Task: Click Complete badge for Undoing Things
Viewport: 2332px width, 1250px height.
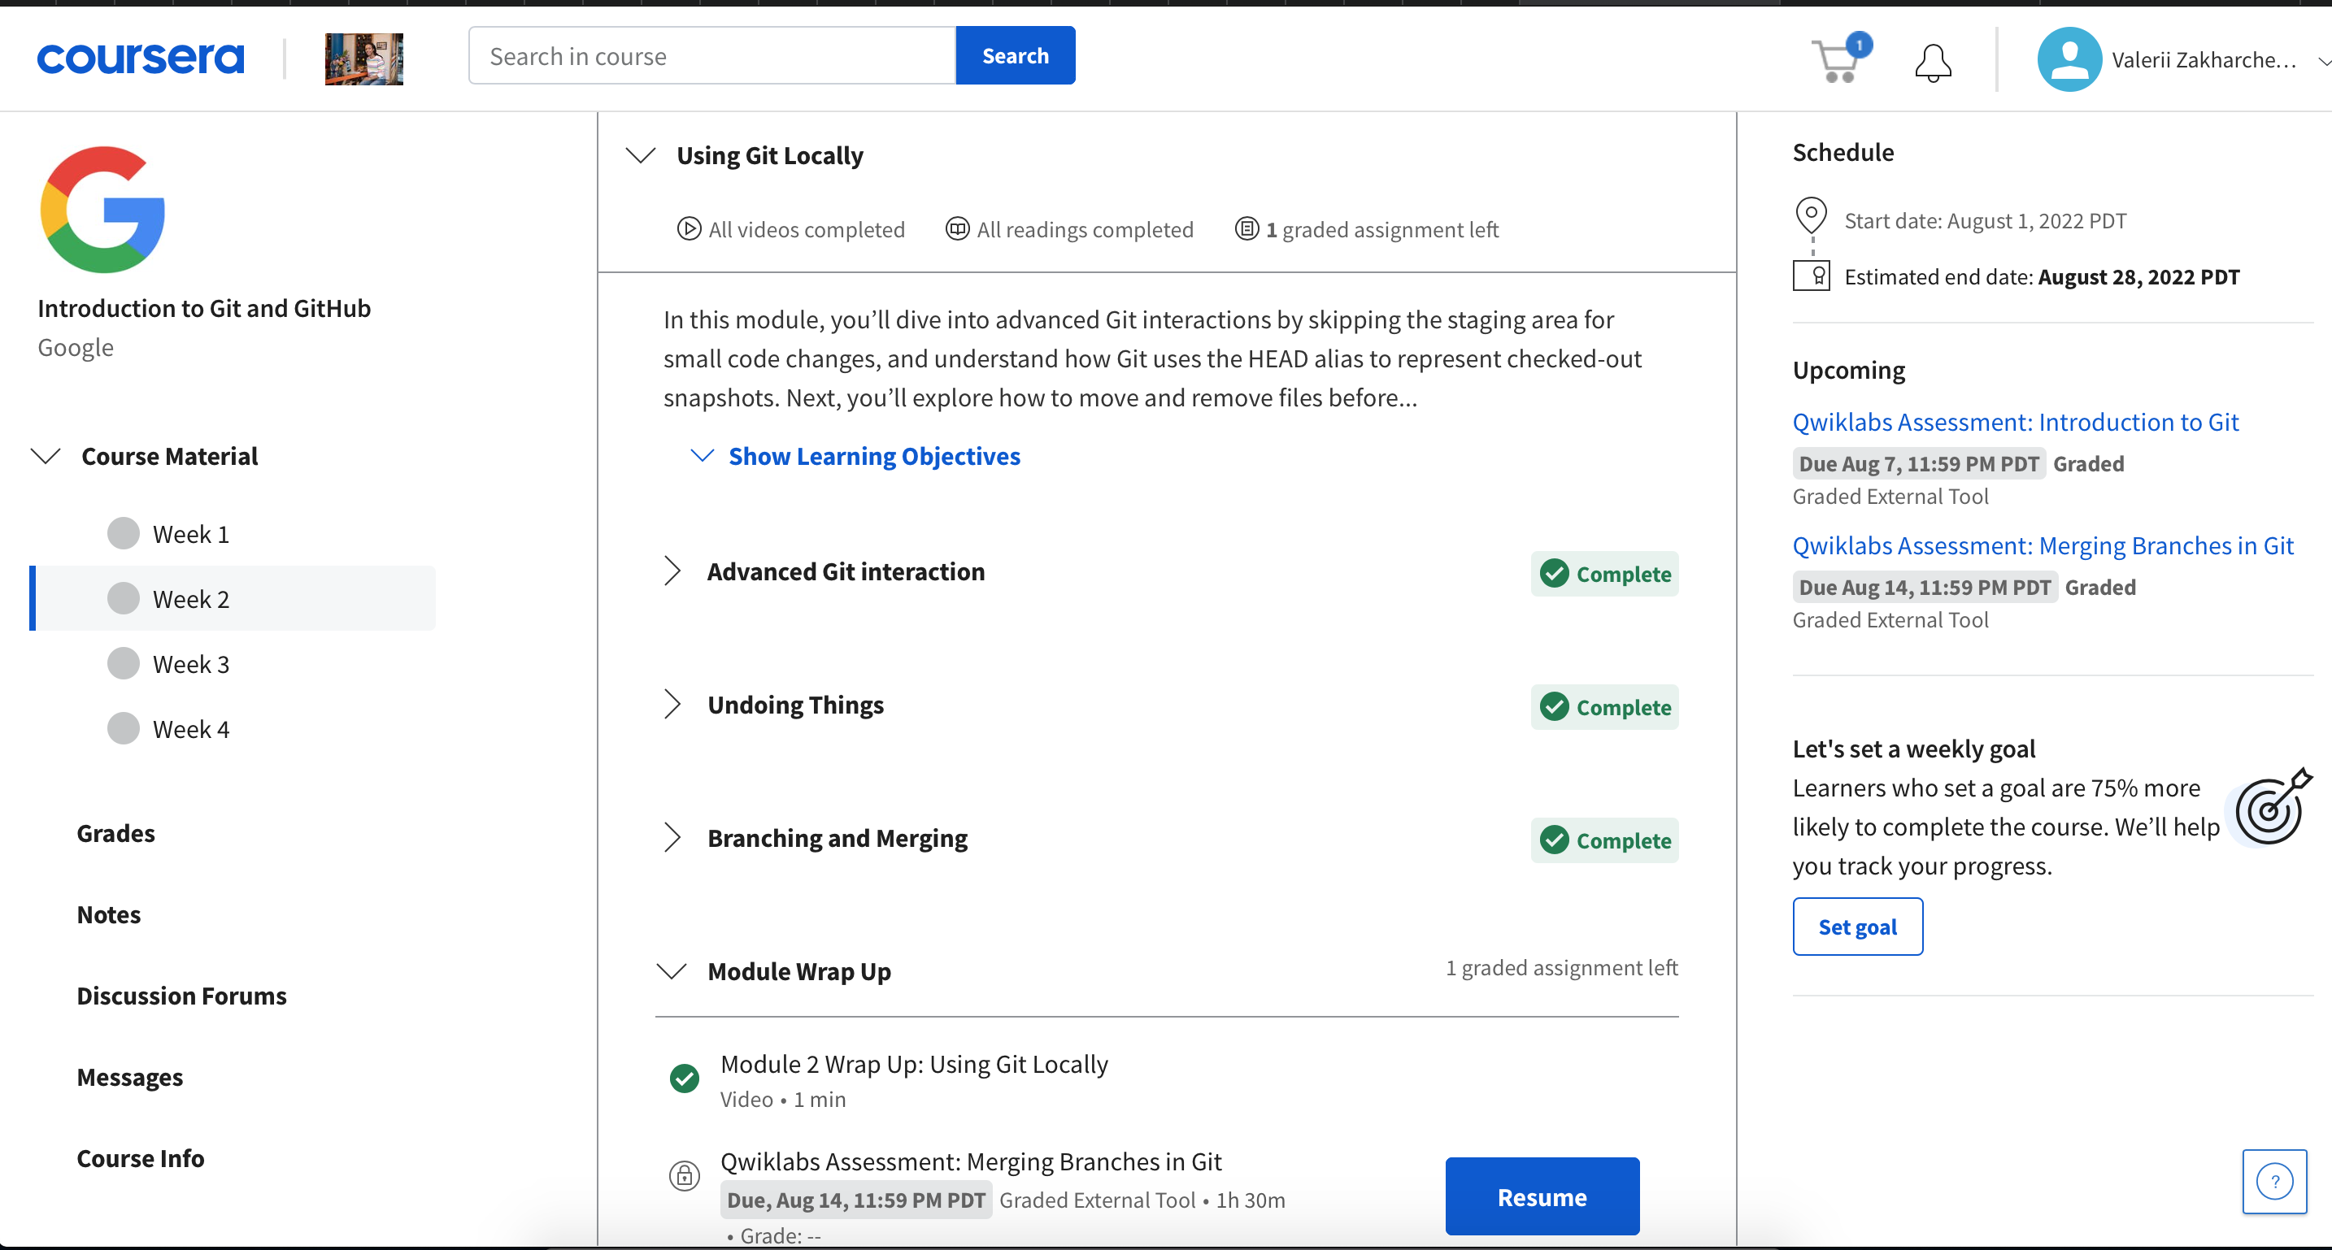Action: (1604, 707)
